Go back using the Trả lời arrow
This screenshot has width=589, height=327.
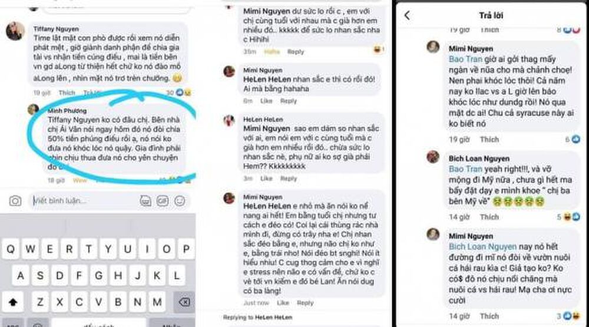tap(407, 15)
